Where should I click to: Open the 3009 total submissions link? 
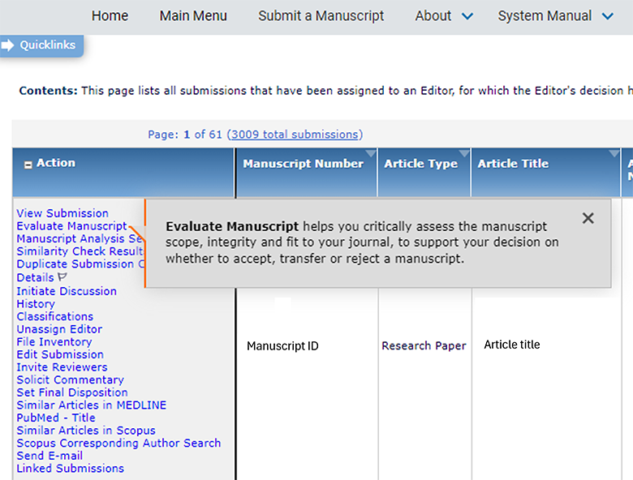coord(295,135)
